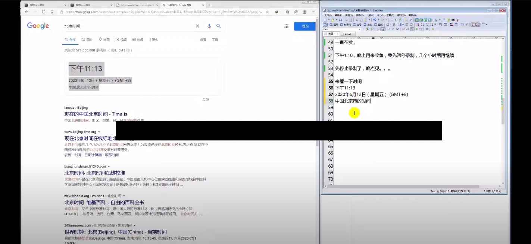The width and height of the screenshot is (531, 244).
Task: Expand the www.beijing-time.org result options arrow
Action: (99, 132)
